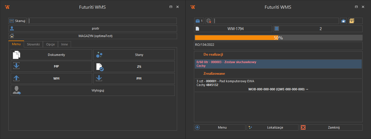Open Dokumenty from the menu
The image size is (371, 139).
pos(52,55)
